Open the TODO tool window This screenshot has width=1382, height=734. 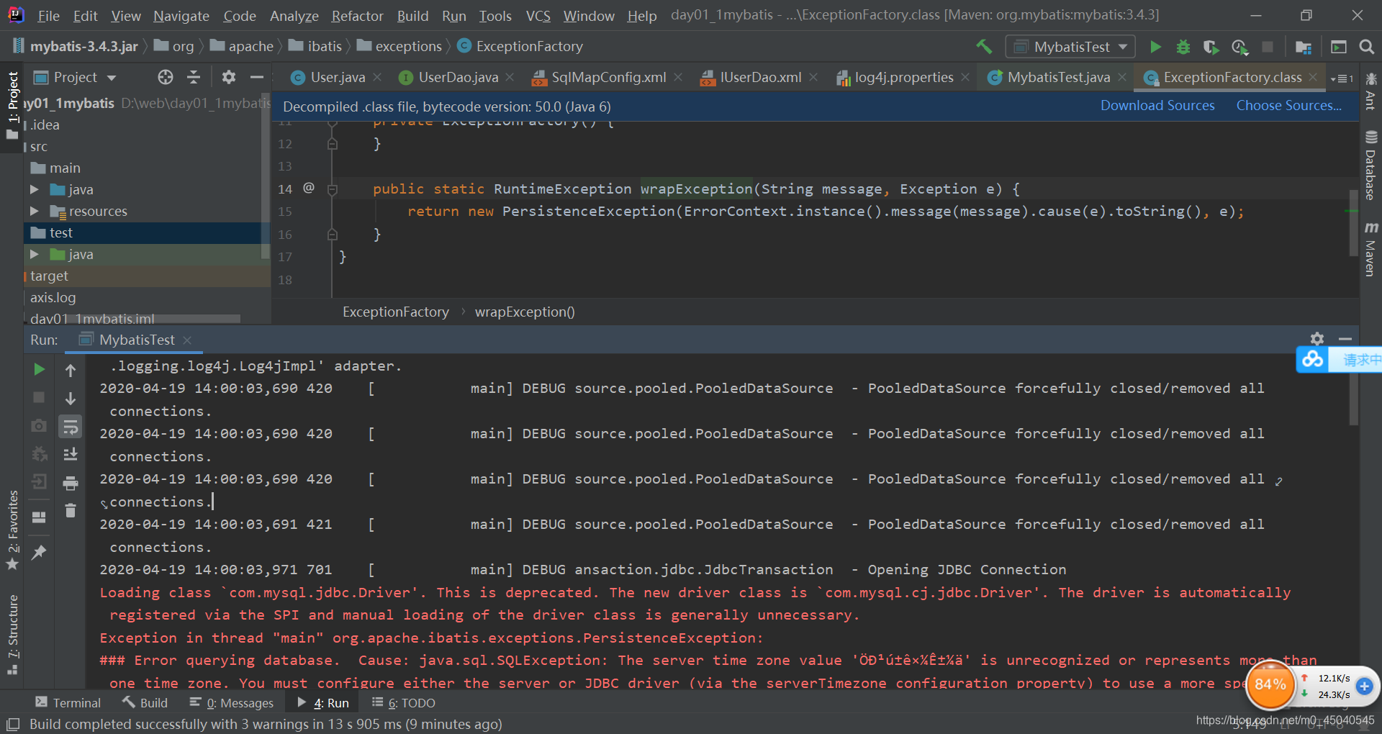pyautogui.click(x=404, y=702)
